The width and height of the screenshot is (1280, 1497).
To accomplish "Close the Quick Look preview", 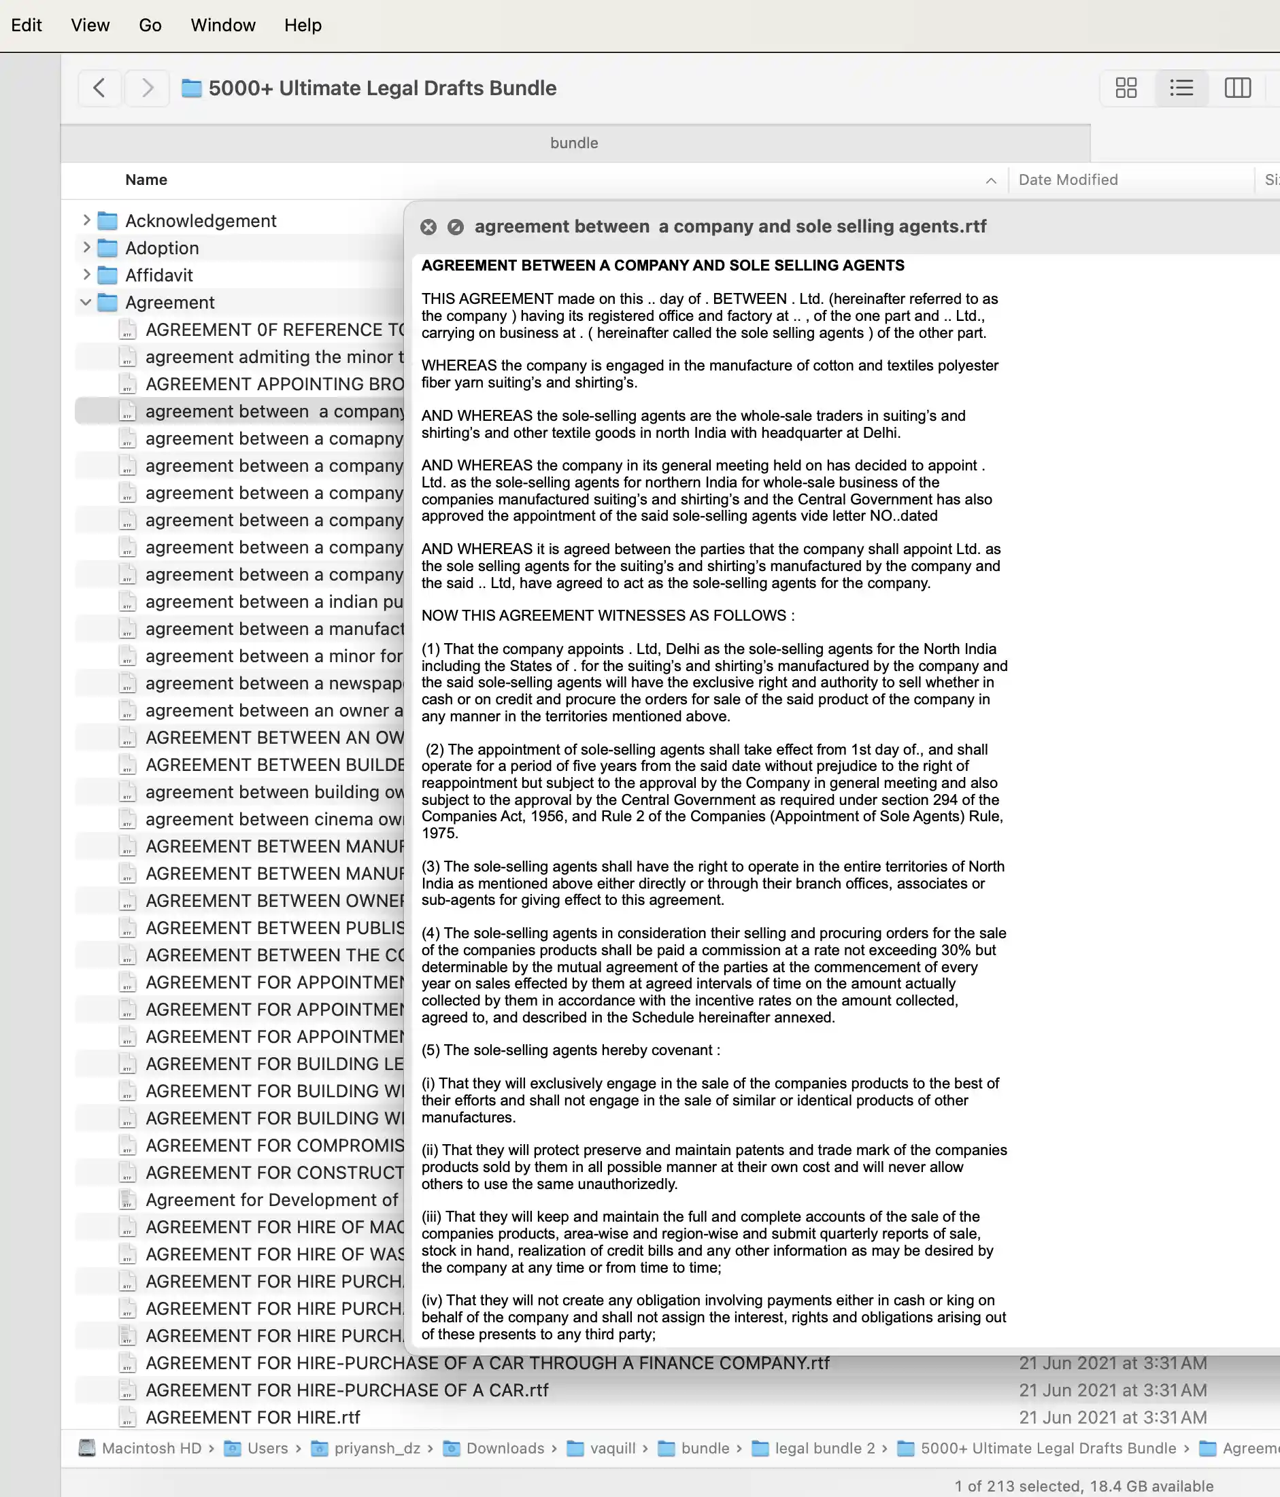I will (x=428, y=227).
